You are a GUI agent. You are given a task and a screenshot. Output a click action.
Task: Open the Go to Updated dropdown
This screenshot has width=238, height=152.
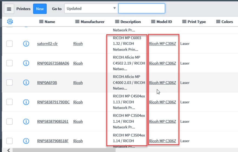click(91, 8)
